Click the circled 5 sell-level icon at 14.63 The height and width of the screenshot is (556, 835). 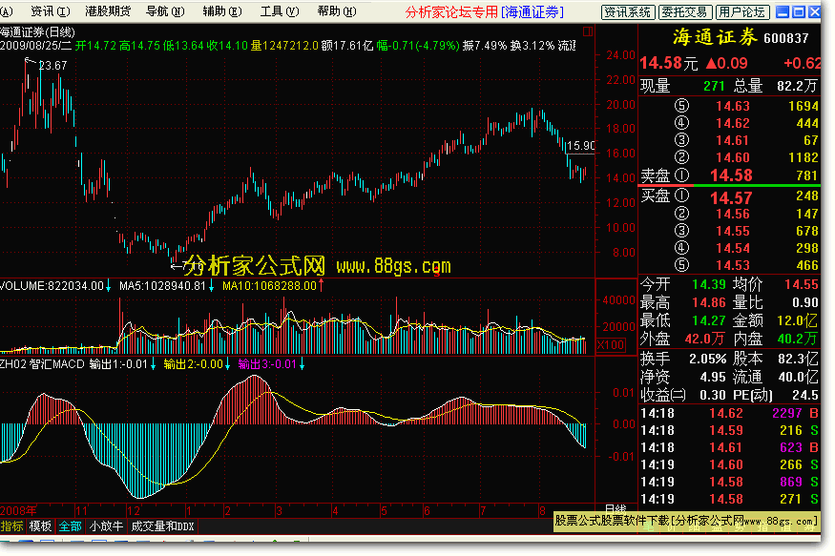click(x=681, y=106)
